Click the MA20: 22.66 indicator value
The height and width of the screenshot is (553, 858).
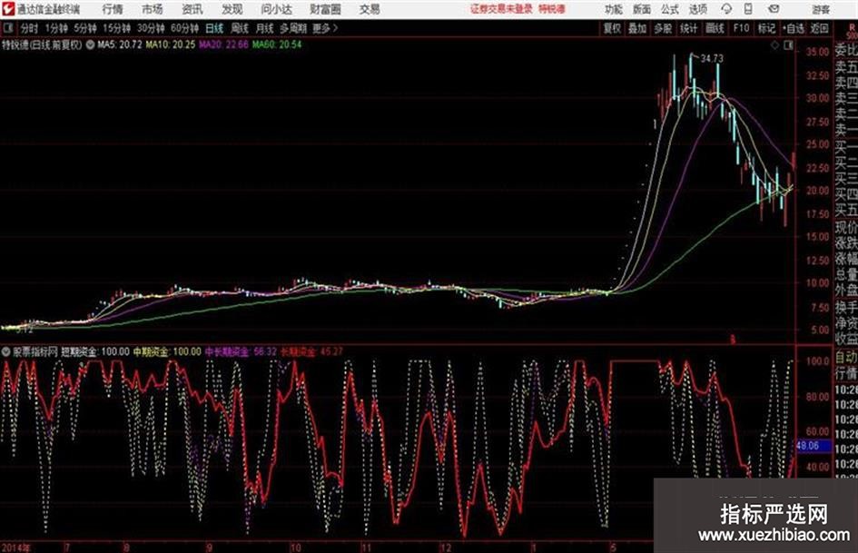(223, 44)
